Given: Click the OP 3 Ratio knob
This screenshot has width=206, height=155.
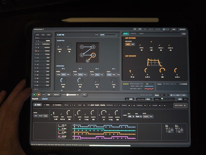Looking at the screenshot, I should click(x=97, y=80).
